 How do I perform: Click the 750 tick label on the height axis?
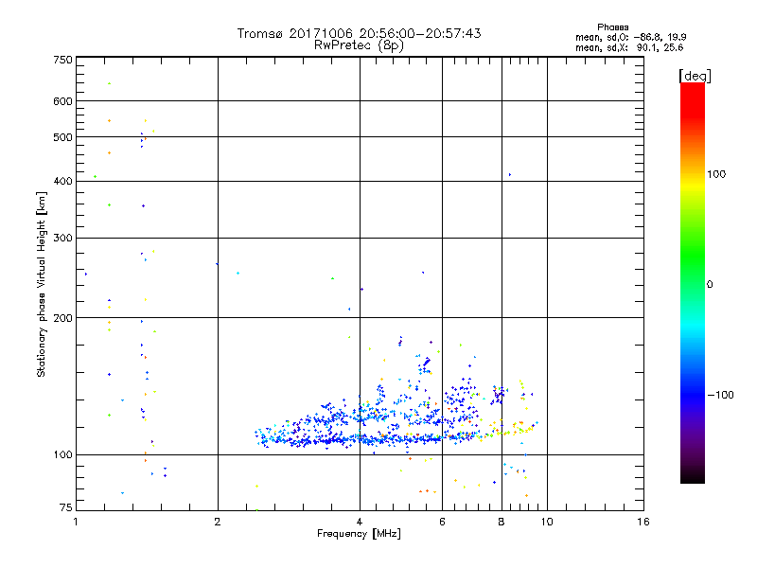pos(62,60)
